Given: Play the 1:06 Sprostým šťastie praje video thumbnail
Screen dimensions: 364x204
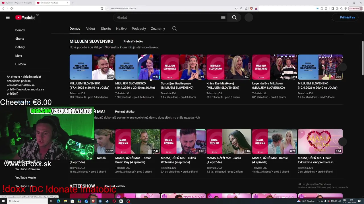Looking at the screenshot, I should click(183, 67).
